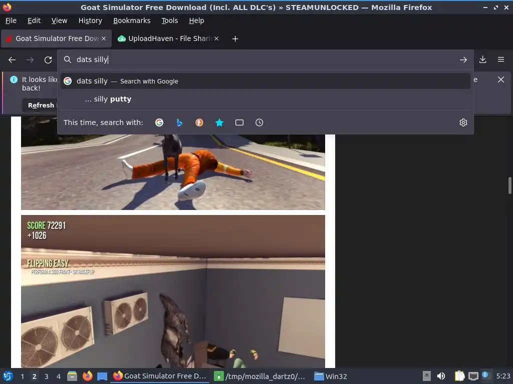Screen dimensions: 513x384
Task: Switch to the UploadHaven File Sharing tab
Action: (x=168, y=38)
